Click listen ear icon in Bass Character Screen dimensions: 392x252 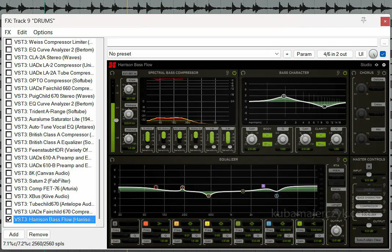(338, 73)
